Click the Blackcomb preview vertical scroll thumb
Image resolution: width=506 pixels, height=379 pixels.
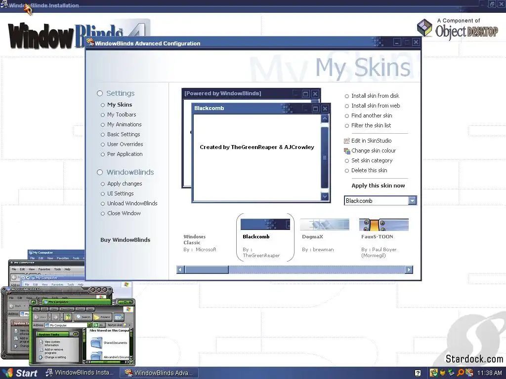[x=325, y=157]
